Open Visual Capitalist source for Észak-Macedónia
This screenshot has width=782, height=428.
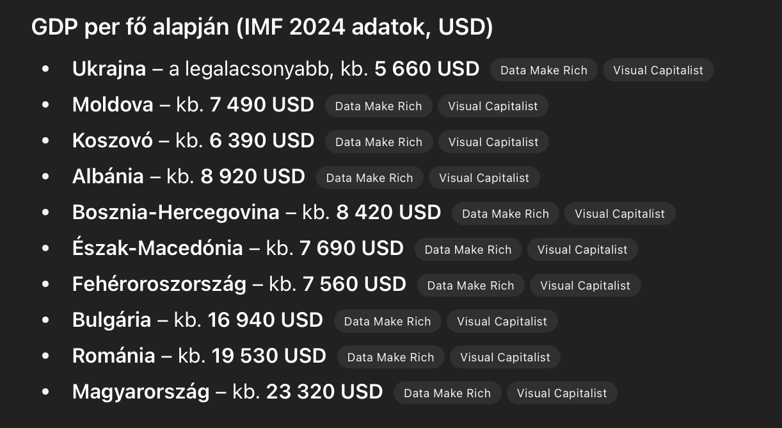[x=583, y=250]
